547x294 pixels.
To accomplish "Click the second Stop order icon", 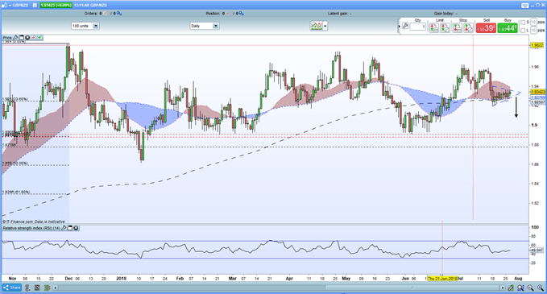I will coord(468,28).
